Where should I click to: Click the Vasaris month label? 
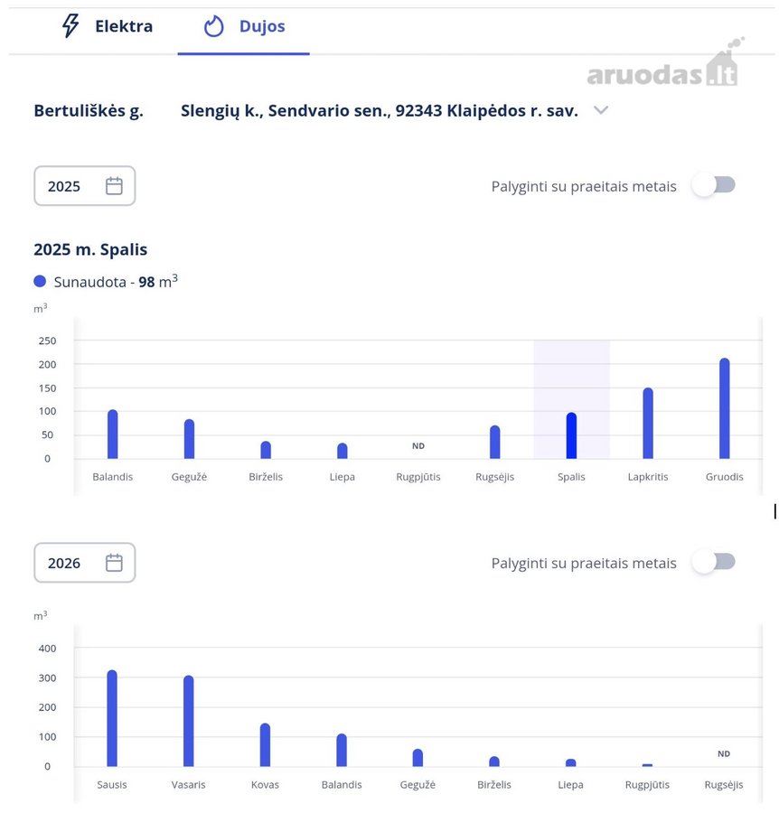coord(188,784)
